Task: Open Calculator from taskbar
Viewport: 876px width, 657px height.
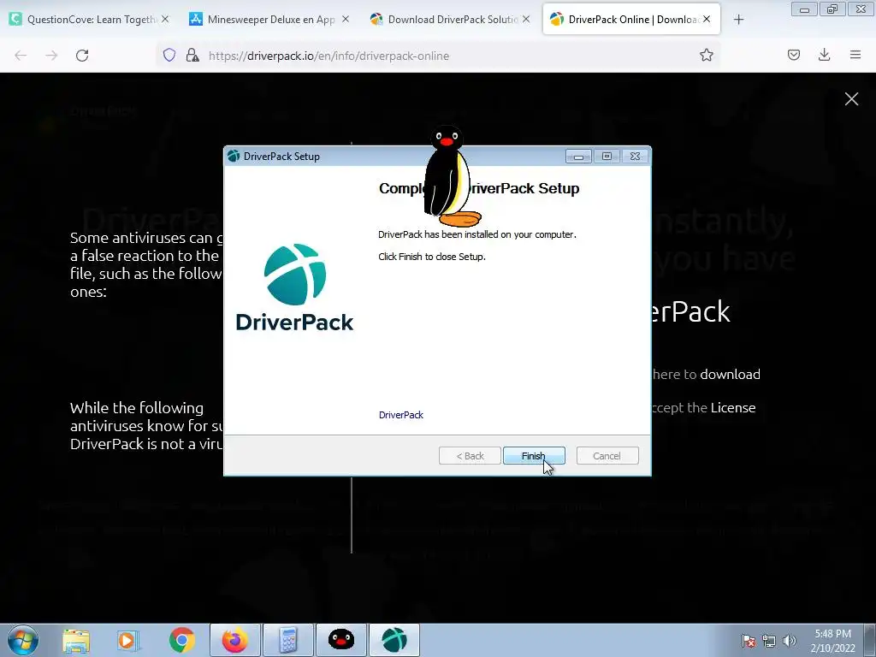Action: pos(287,640)
